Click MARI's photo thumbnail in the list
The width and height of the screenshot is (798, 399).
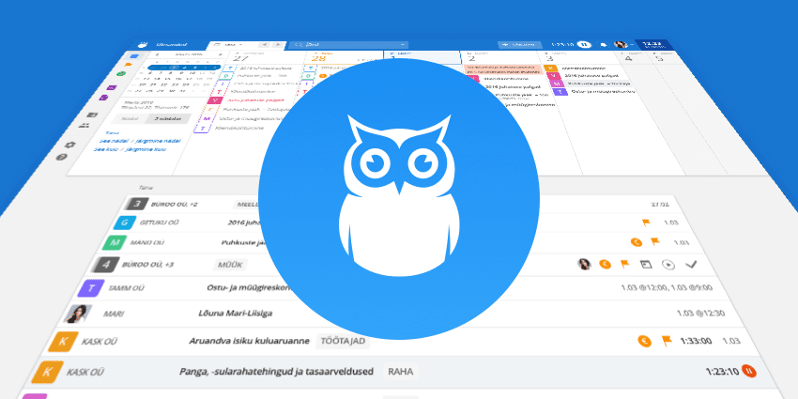78,314
